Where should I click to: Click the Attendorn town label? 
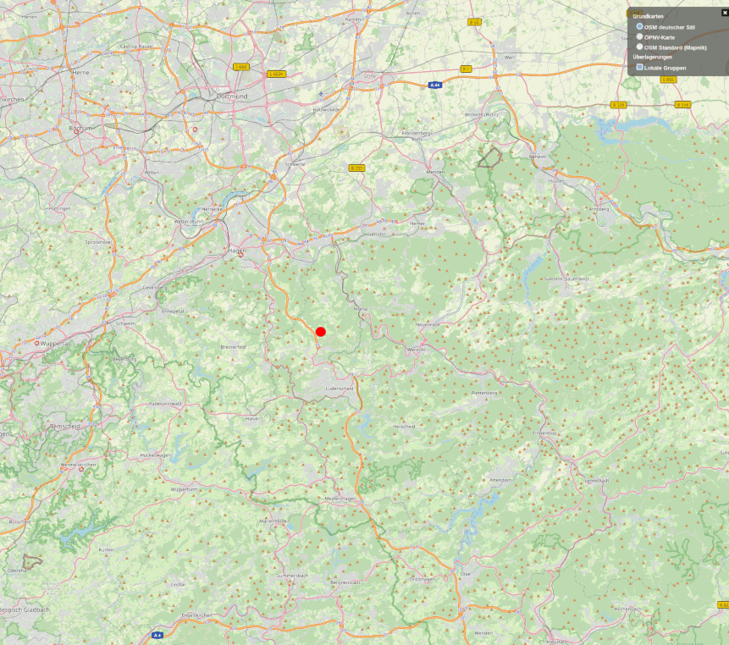500,480
